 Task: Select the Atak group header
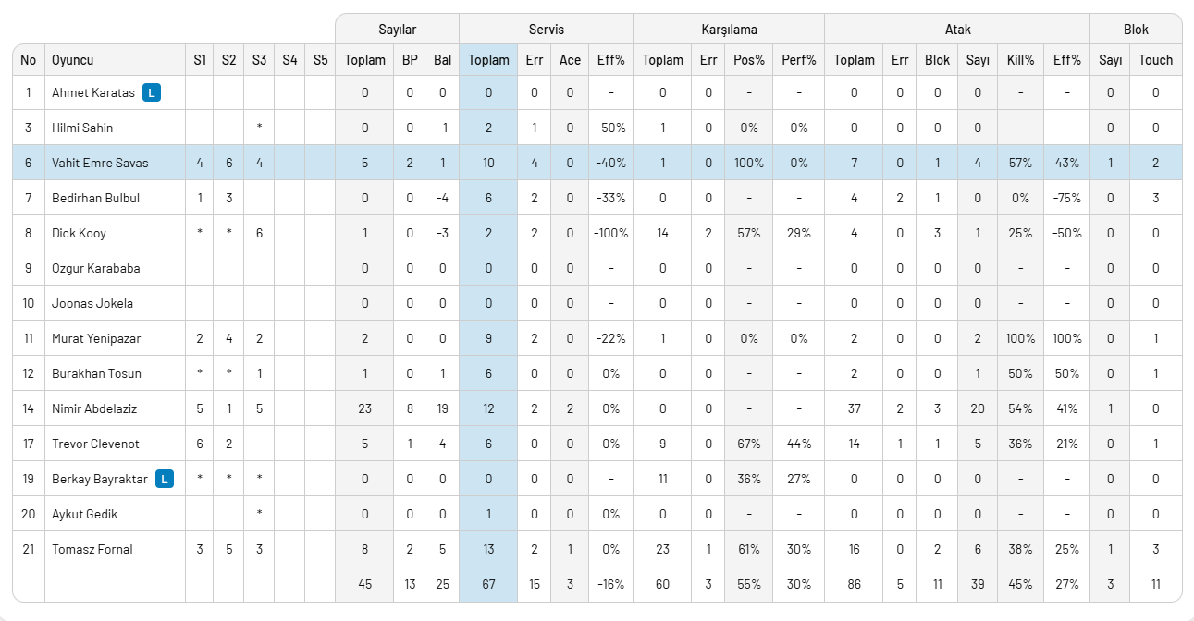pos(957,30)
